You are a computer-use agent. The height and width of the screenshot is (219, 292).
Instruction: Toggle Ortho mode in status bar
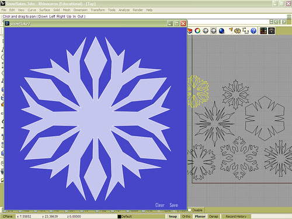click(186, 216)
